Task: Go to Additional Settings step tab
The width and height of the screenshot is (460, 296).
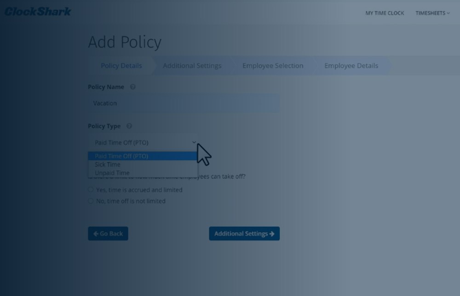Action: 192,66
